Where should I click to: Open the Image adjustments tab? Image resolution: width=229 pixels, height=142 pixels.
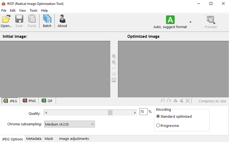coord(74,139)
